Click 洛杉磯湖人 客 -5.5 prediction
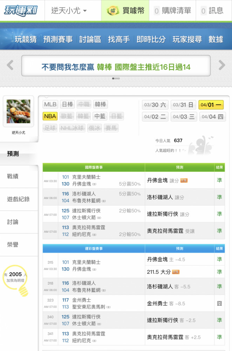 [169, 286]
